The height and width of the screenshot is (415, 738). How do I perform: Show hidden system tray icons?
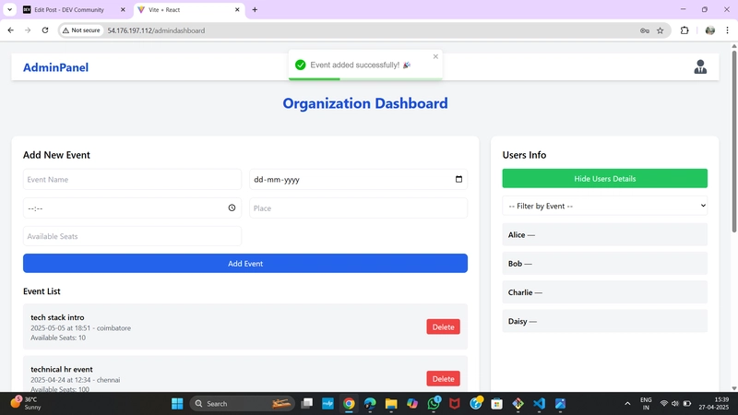[x=627, y=403]
